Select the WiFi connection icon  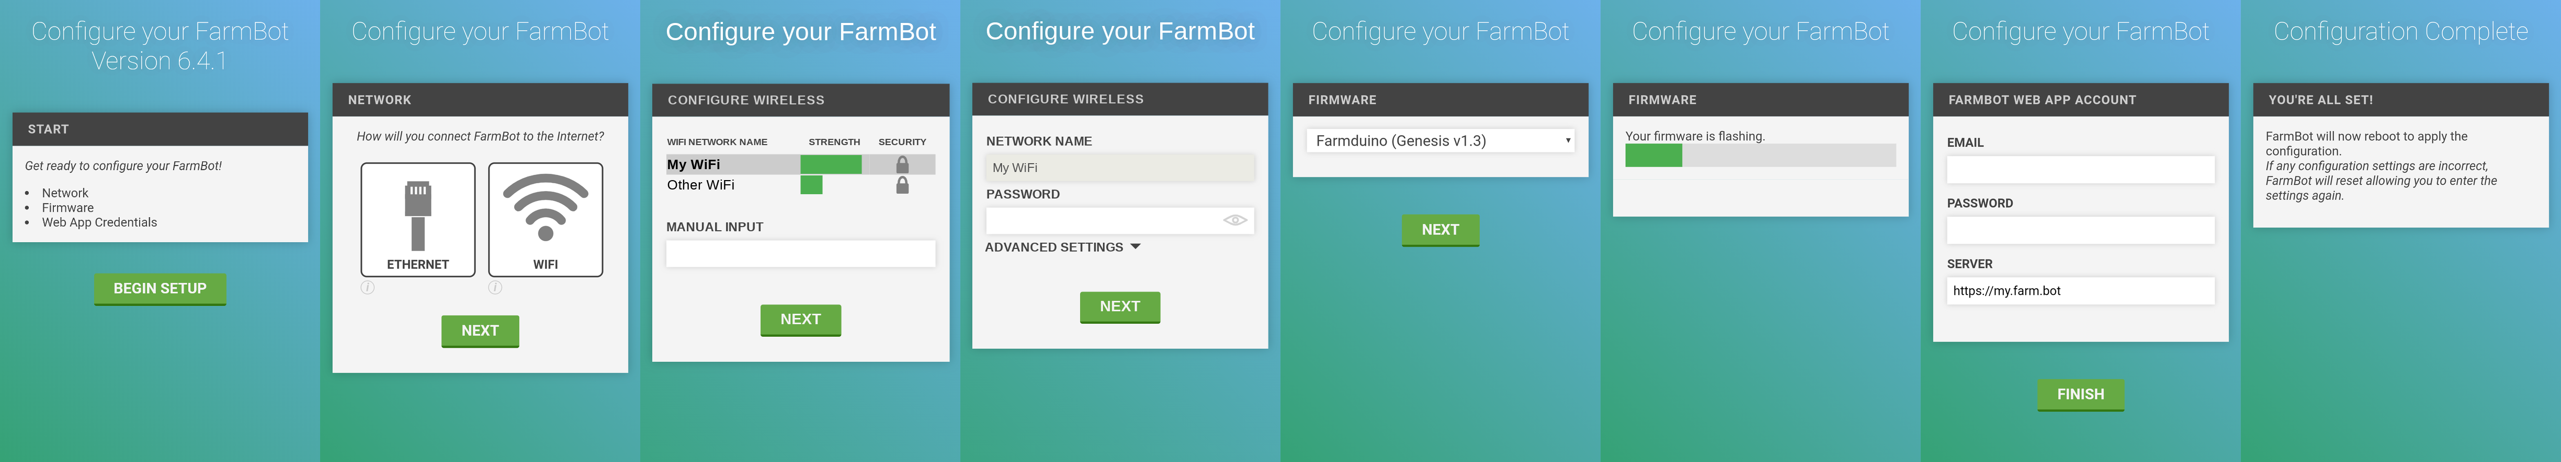coord(546,218)
